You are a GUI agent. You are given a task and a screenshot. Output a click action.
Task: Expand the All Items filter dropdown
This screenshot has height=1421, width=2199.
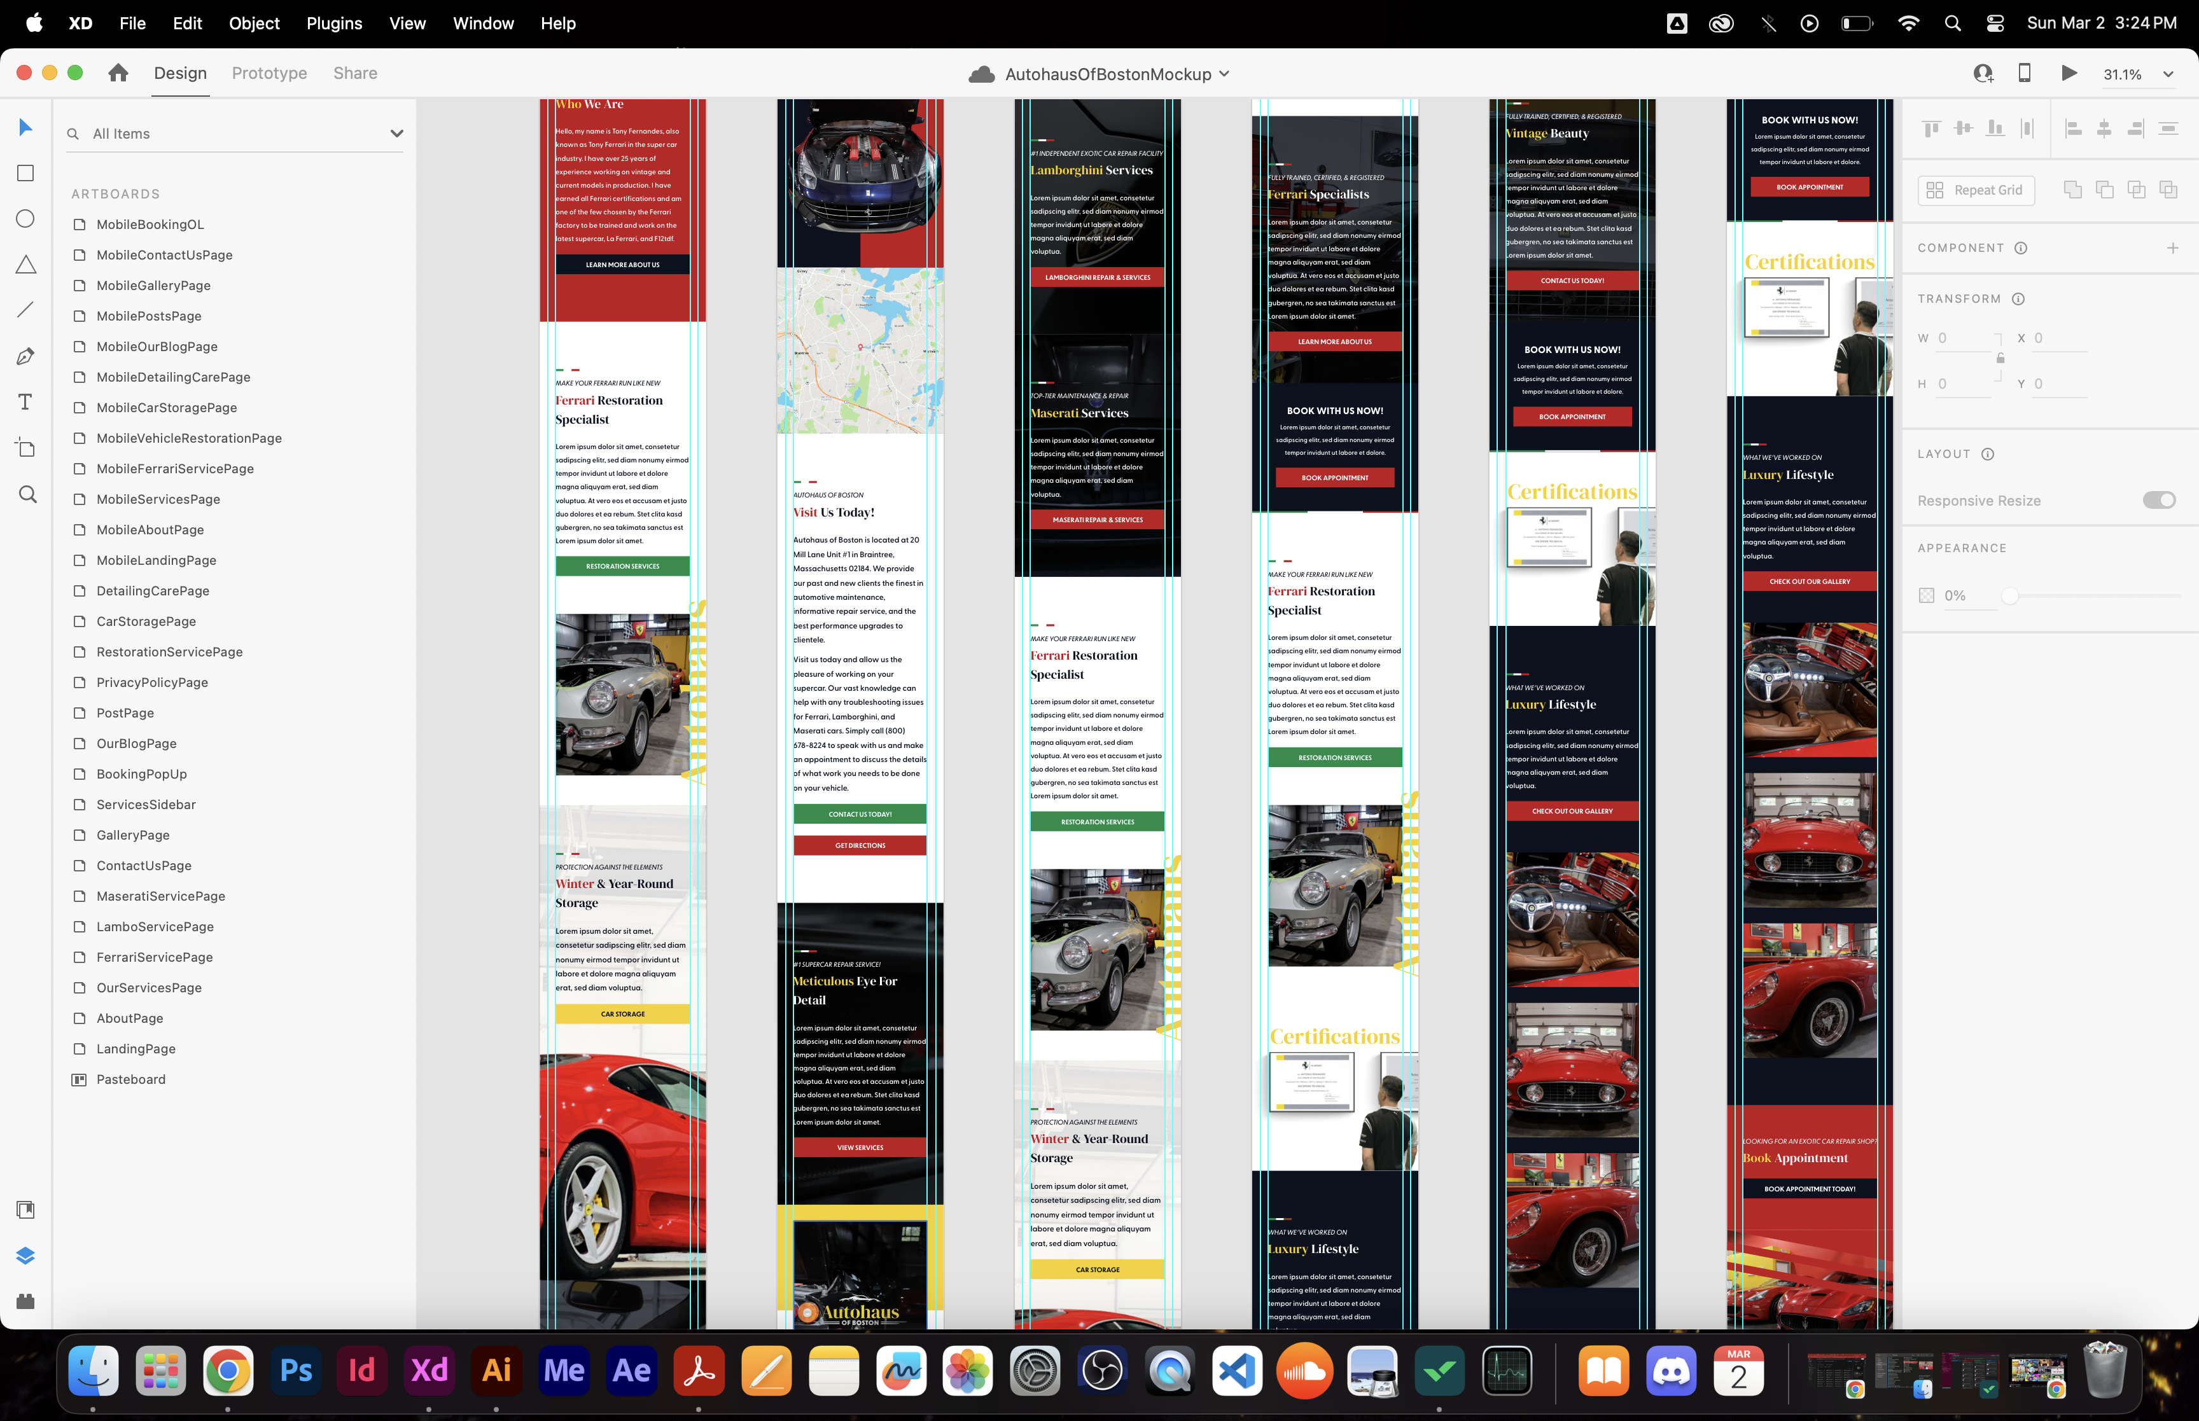tap(397, 134)
